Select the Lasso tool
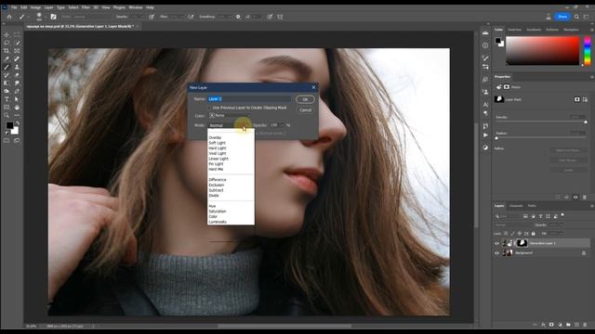The width and height of the screenshot is (595, 334). point(7,43)
